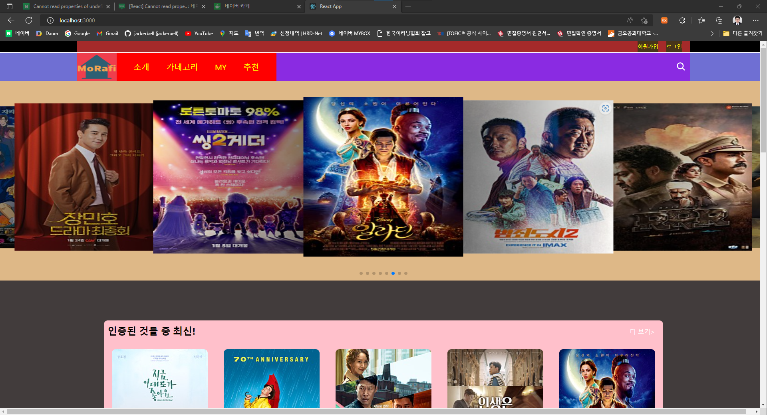Close the React App tab

coord(394,6)
